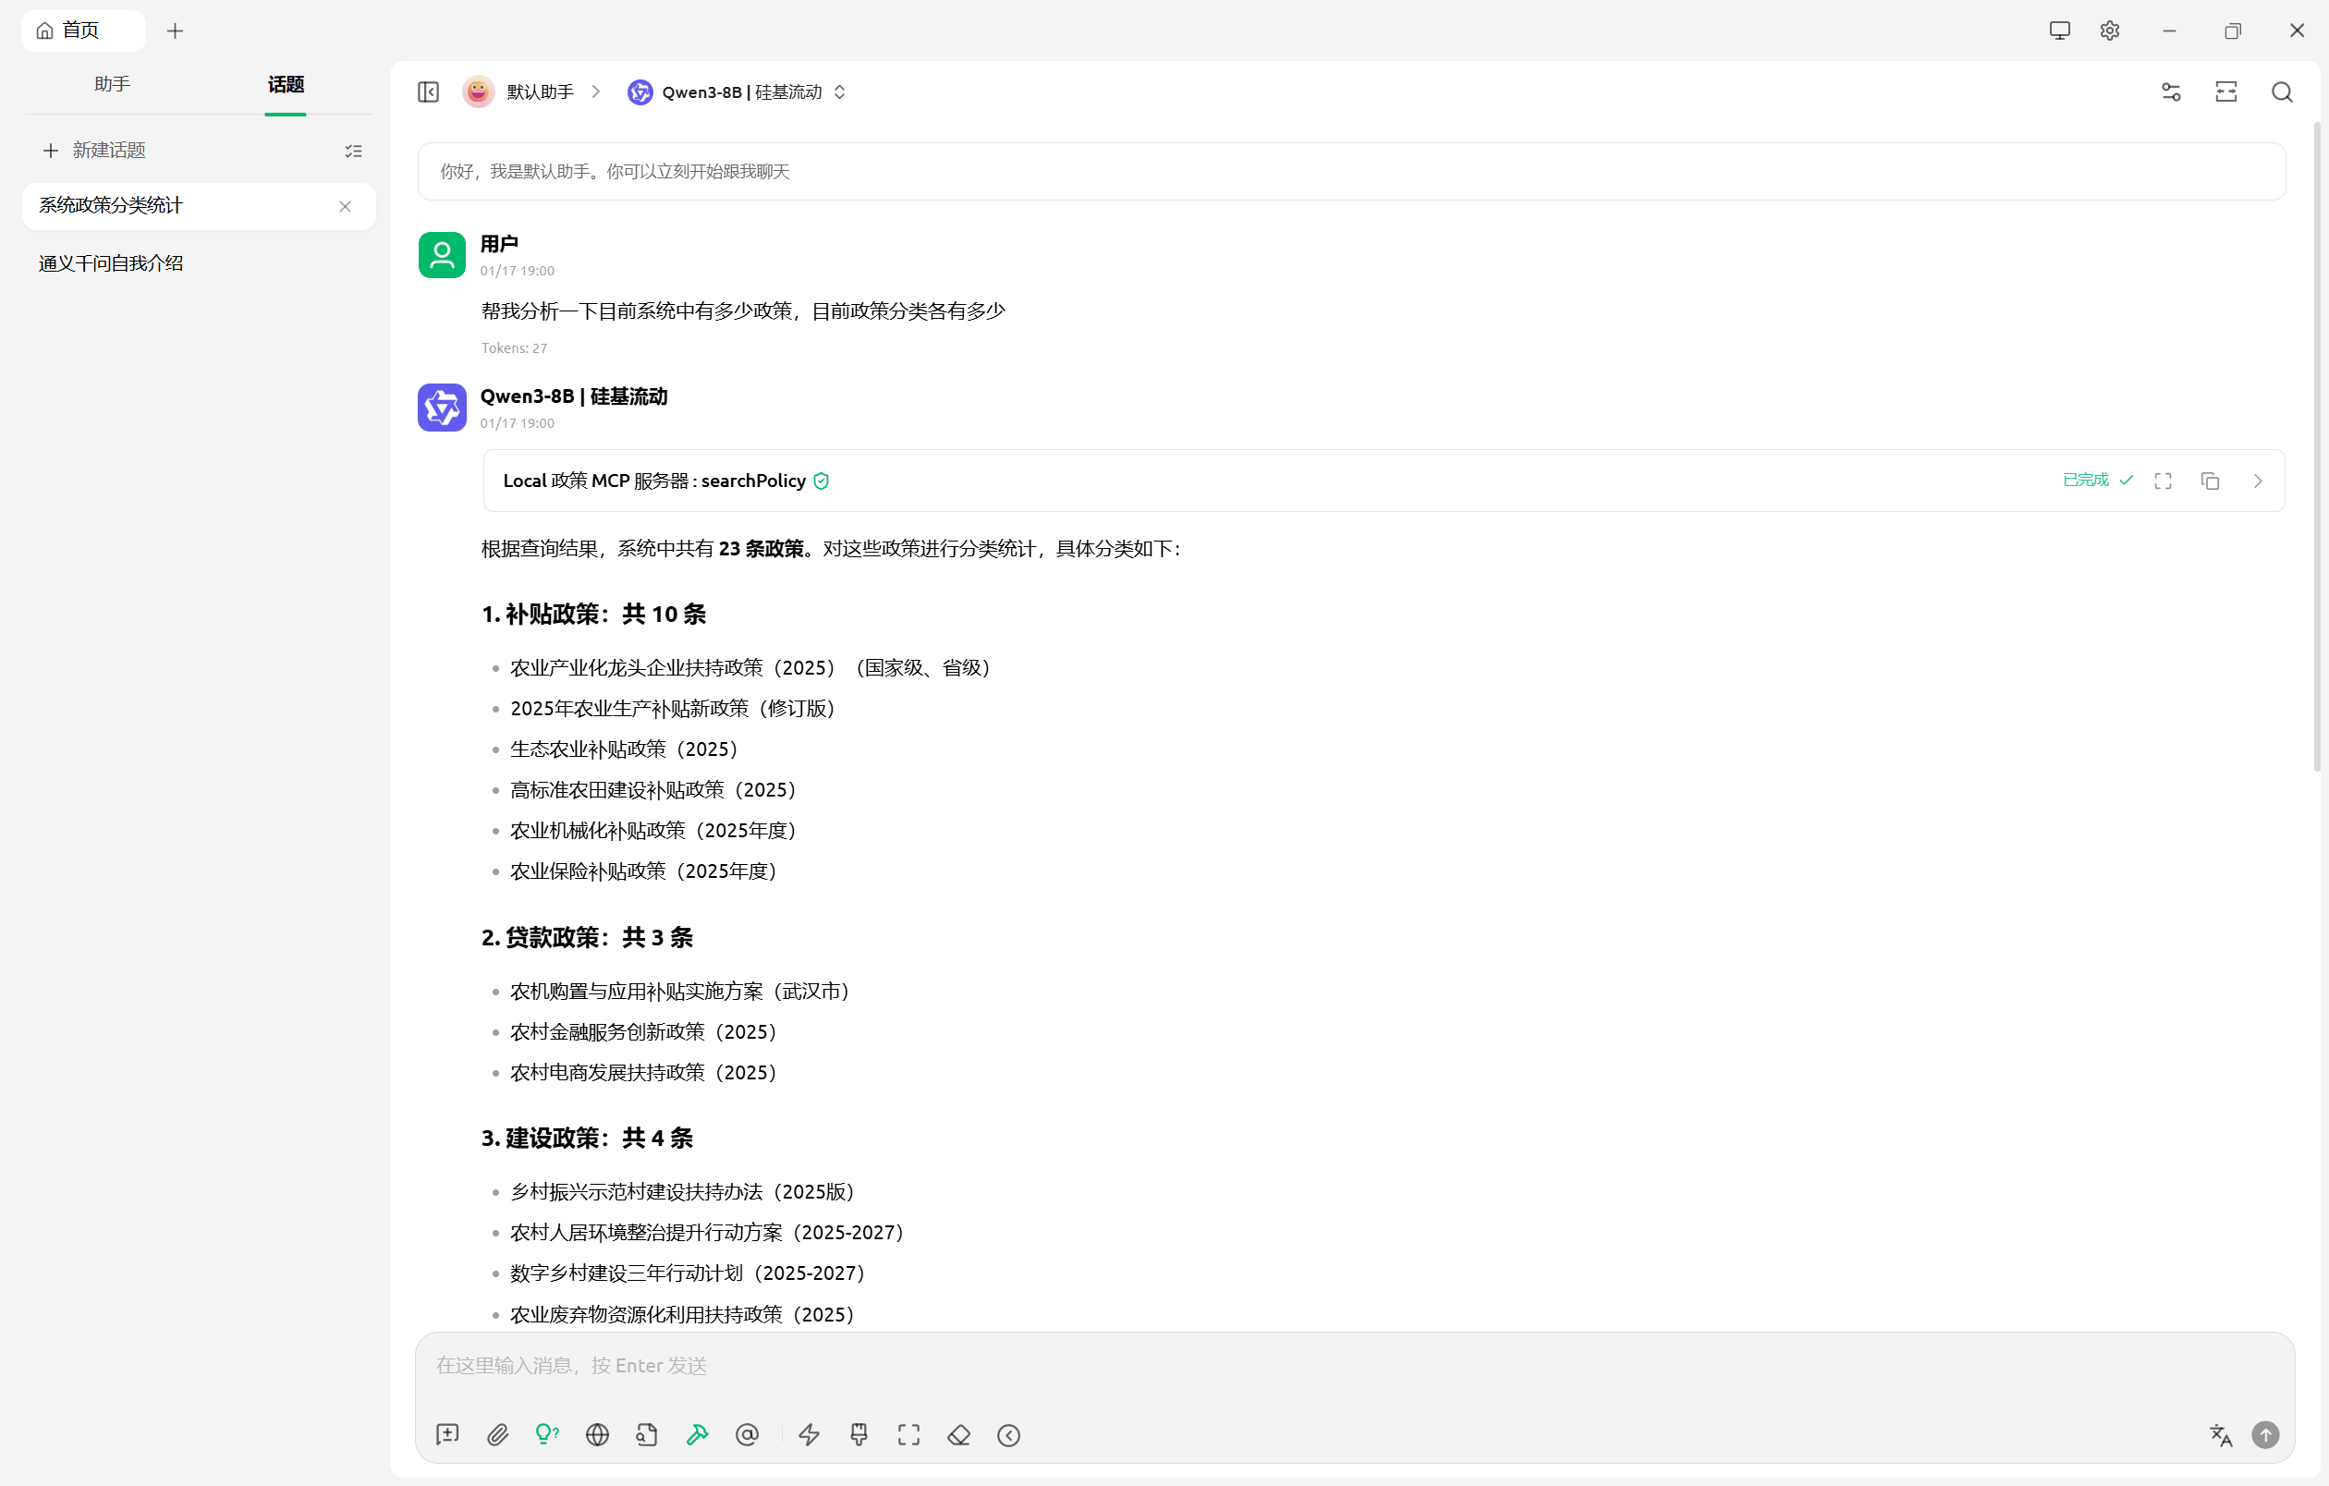This screenshot has height=1486, width=2329.
Task: Open the search icon at top right
Action: [x=2282, y=91]
